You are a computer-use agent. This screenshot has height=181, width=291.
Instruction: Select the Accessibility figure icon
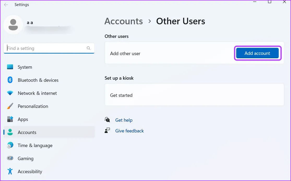[10, 171]
